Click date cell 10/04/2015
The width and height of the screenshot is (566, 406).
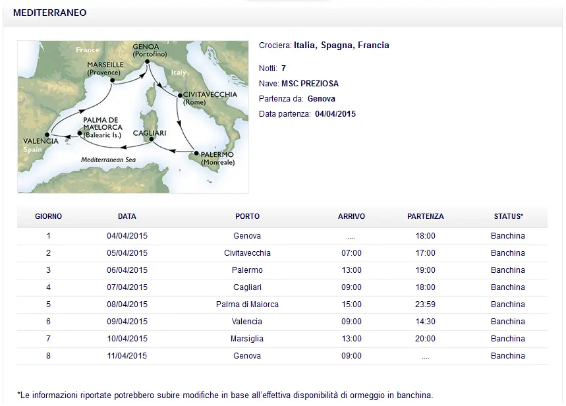coord(127,339)
